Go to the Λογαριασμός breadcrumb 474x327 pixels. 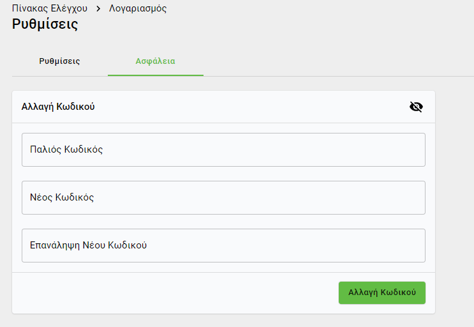pyautogui.click(x=138, y=8)
